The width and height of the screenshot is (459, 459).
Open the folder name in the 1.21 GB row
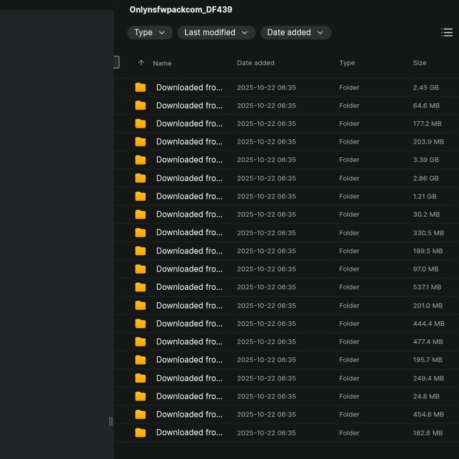tap(189, 196)
